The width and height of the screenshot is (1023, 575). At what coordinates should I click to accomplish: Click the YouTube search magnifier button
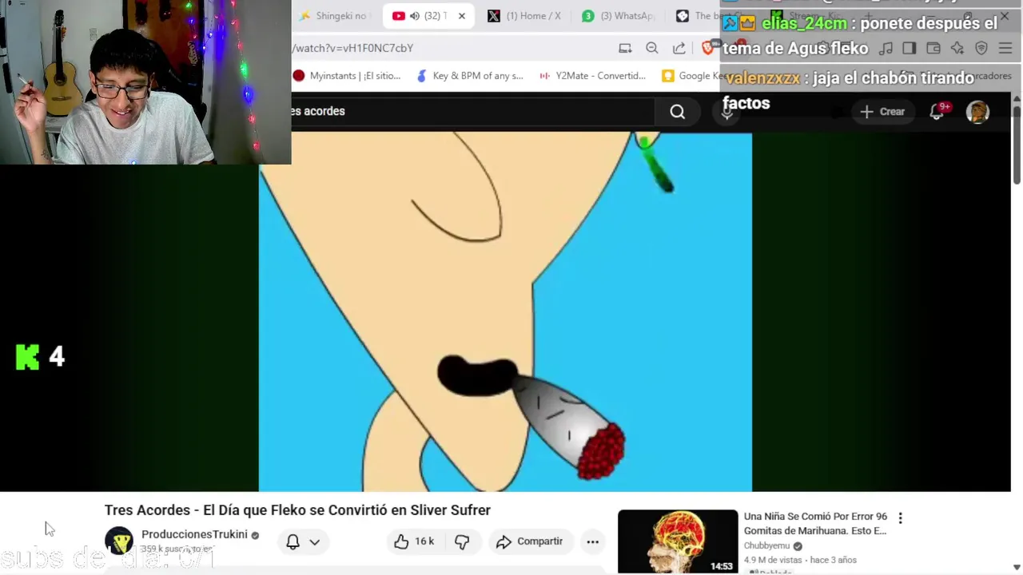tap(677, 112)
